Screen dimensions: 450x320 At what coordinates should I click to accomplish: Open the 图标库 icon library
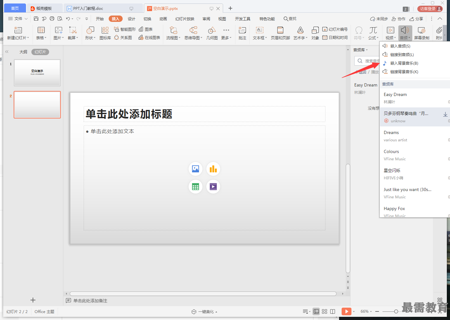pyautogui.click(x=105, y=30)
